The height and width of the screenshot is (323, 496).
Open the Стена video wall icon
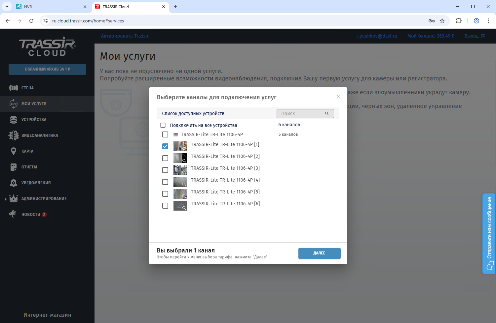pyautogui.click(x=14, y=88)
